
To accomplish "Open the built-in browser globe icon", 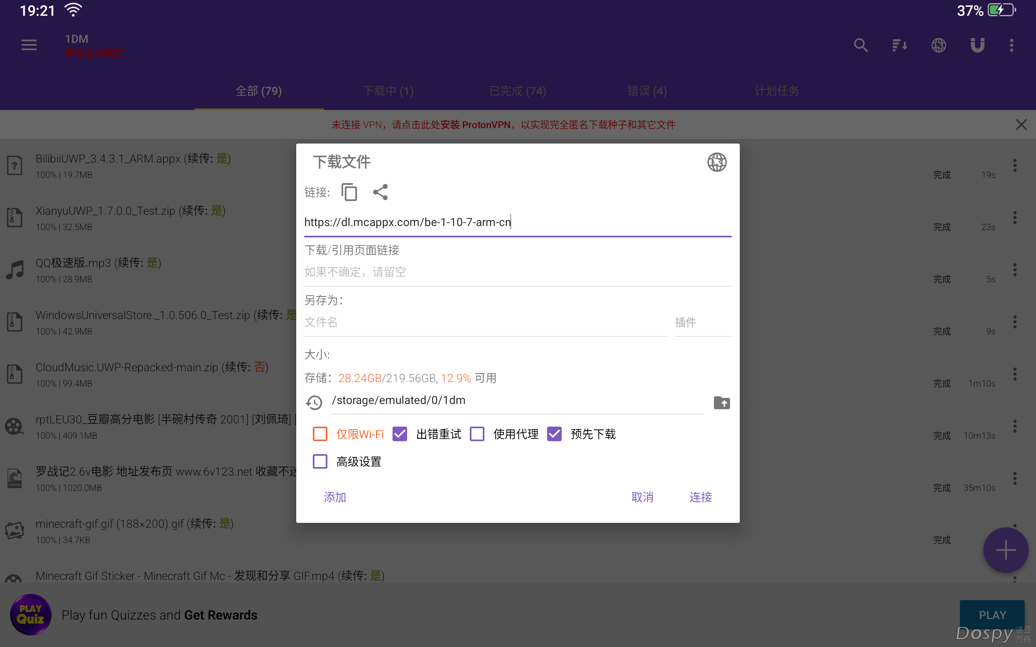I will [938, 45].
